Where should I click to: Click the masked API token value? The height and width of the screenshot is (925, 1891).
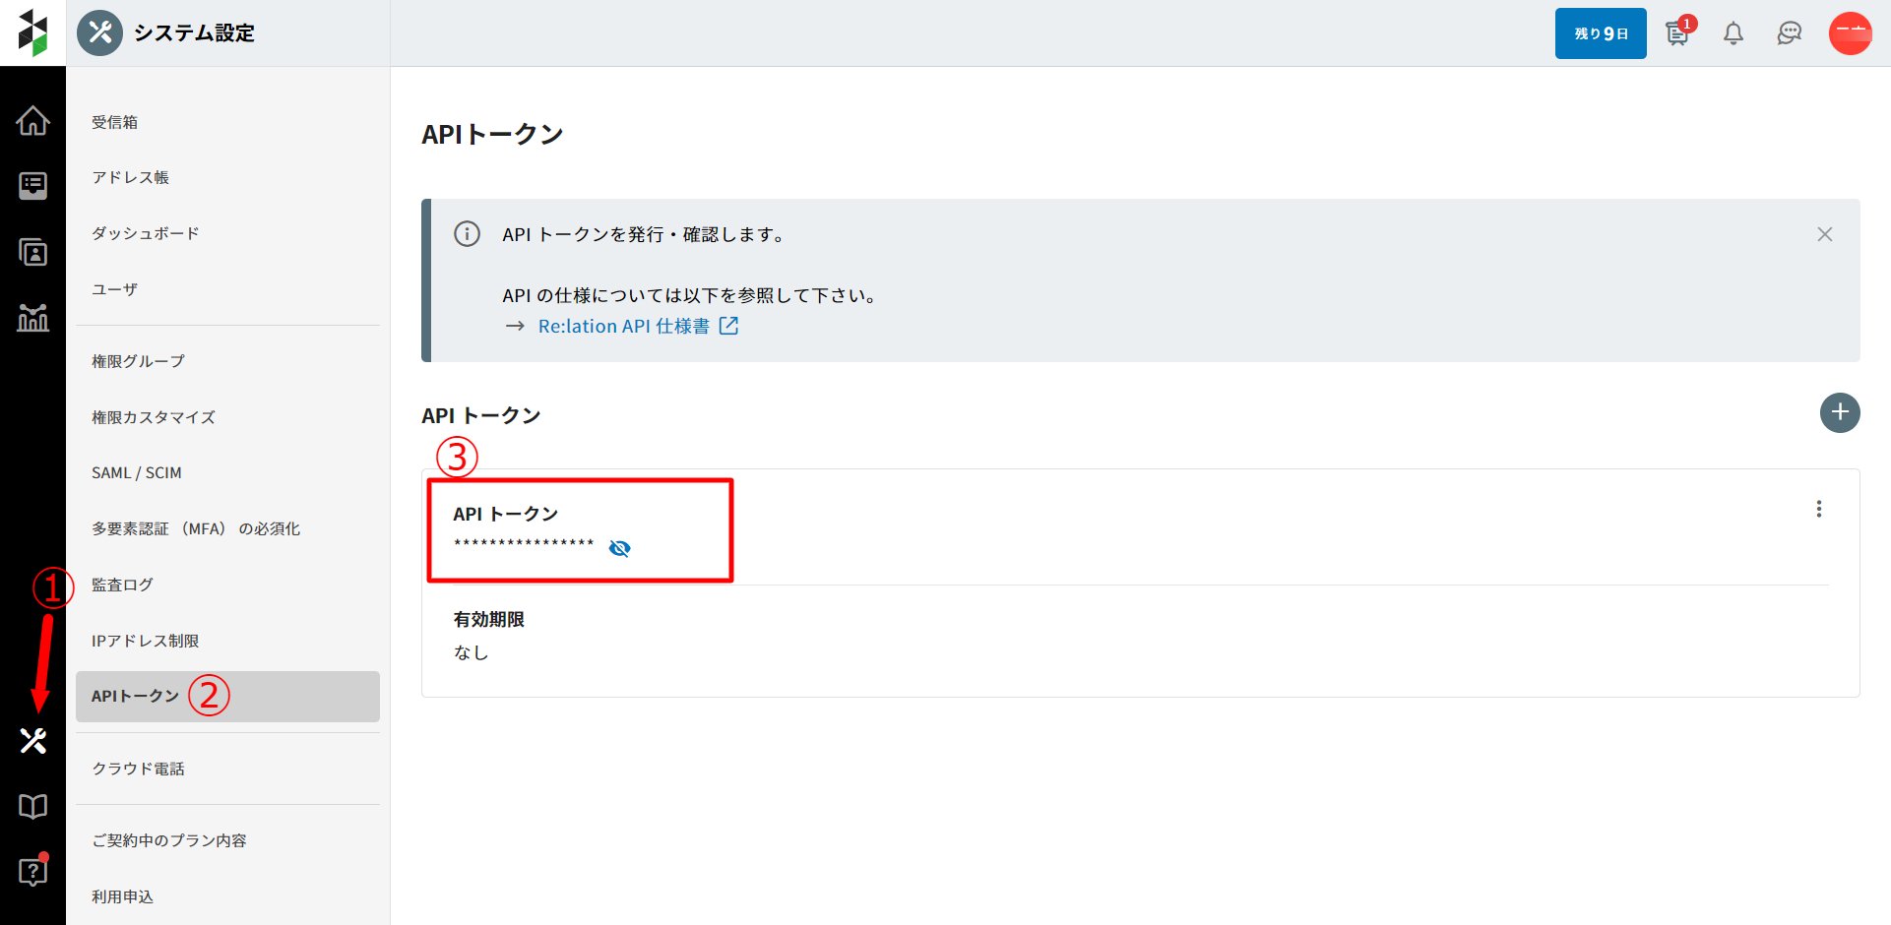[x=524, y=543]
